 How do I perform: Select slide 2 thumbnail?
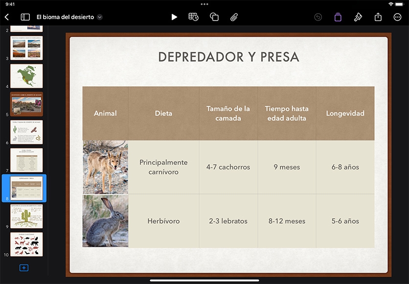click(26, 28)
